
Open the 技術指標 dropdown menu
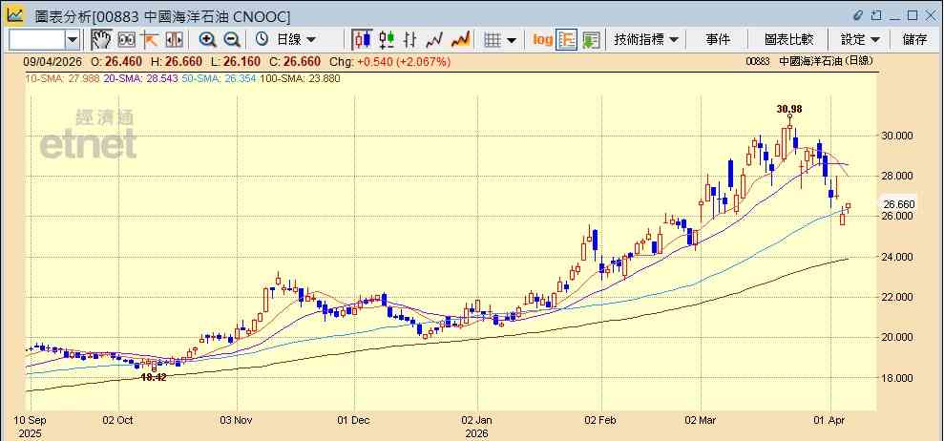pos(646,40)
